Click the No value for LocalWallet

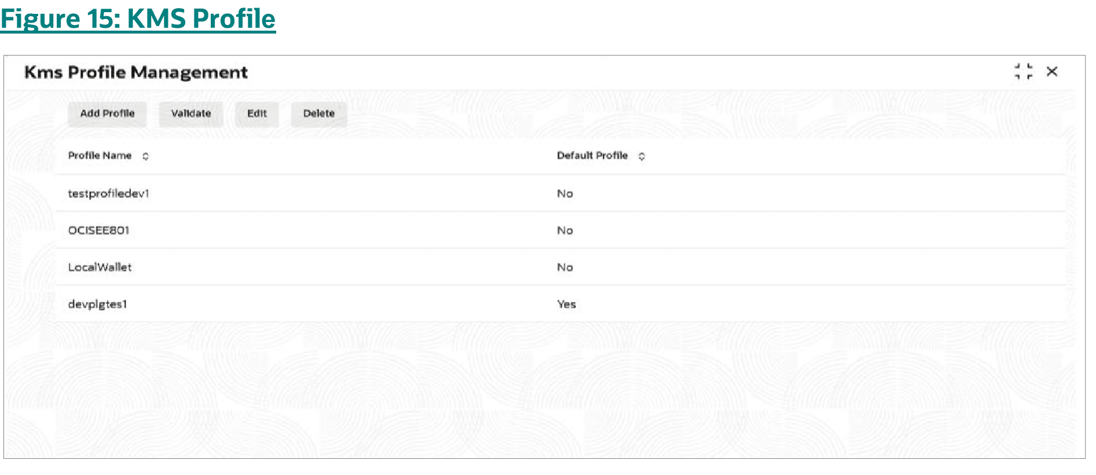click(565, 267)
